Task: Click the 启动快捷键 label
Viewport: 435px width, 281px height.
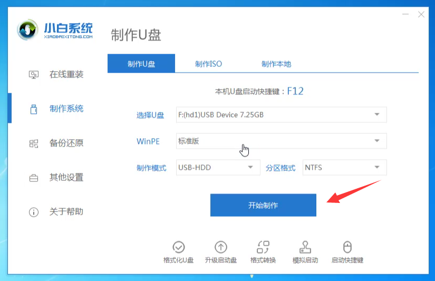Action: point(347,260)
